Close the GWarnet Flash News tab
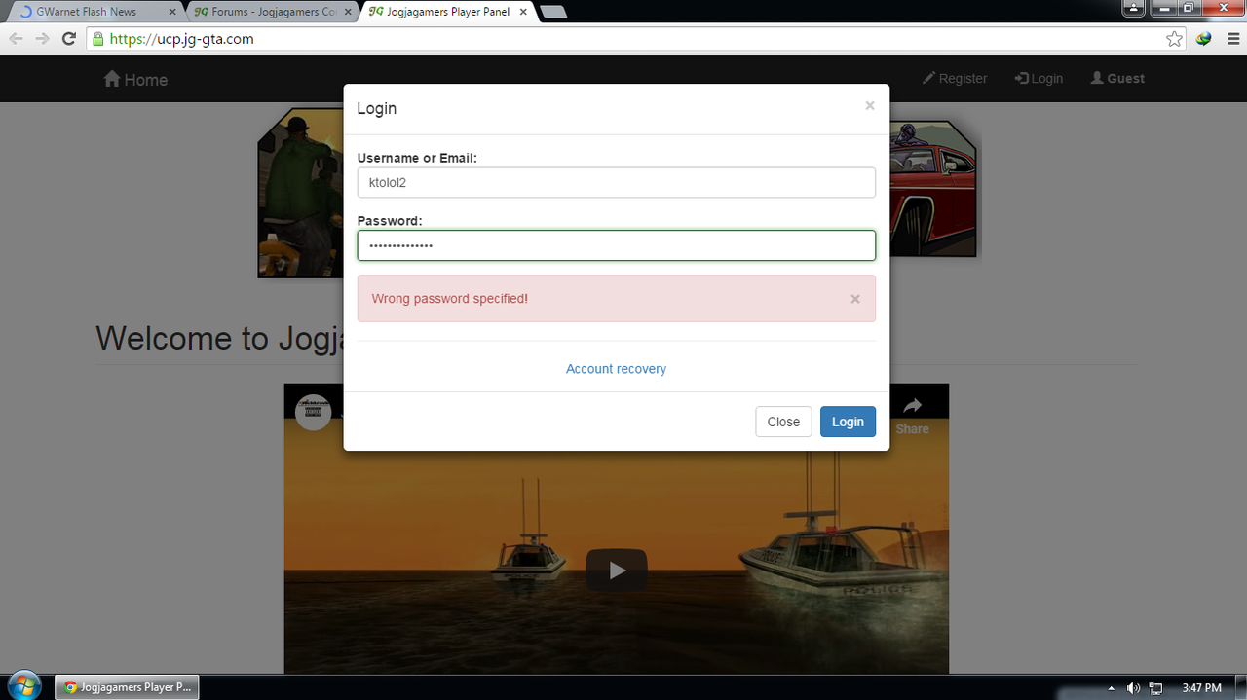 (x=172, y=12)
